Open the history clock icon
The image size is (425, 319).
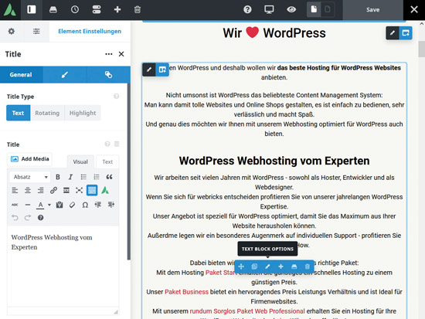(x=75, y=10)
